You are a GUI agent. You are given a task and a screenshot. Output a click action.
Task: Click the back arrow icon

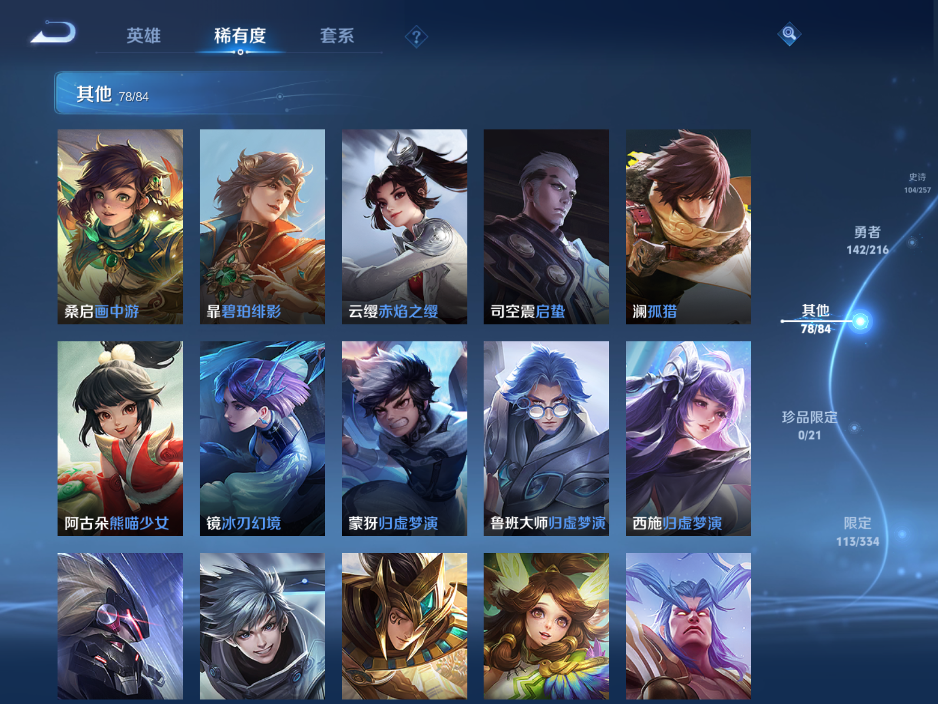point(53,33)
